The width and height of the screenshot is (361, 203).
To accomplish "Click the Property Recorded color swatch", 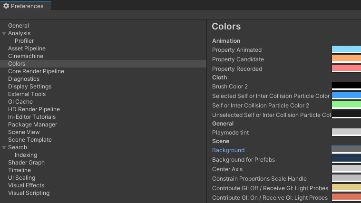I will (346, 68).
